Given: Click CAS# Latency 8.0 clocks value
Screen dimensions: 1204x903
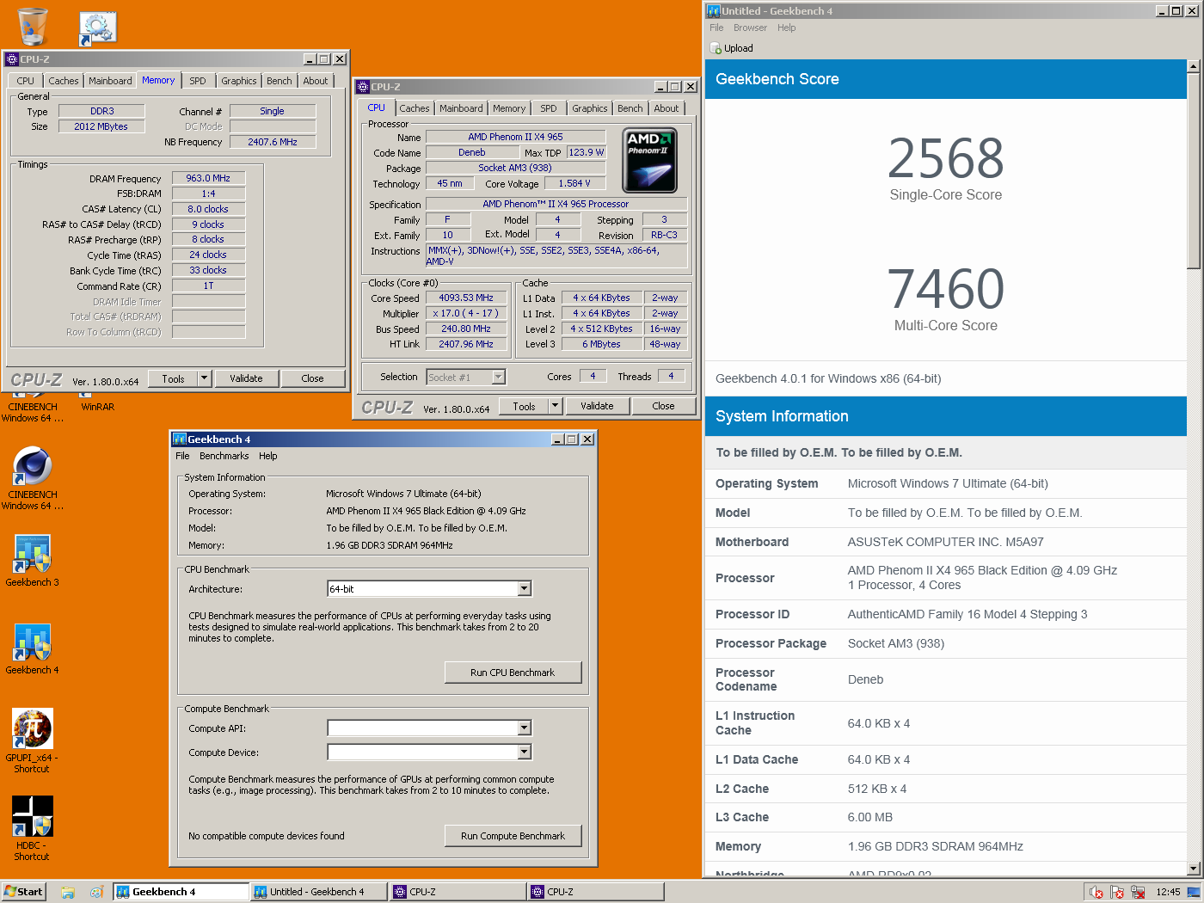Looking at the screenshot, I should (208, 209).
